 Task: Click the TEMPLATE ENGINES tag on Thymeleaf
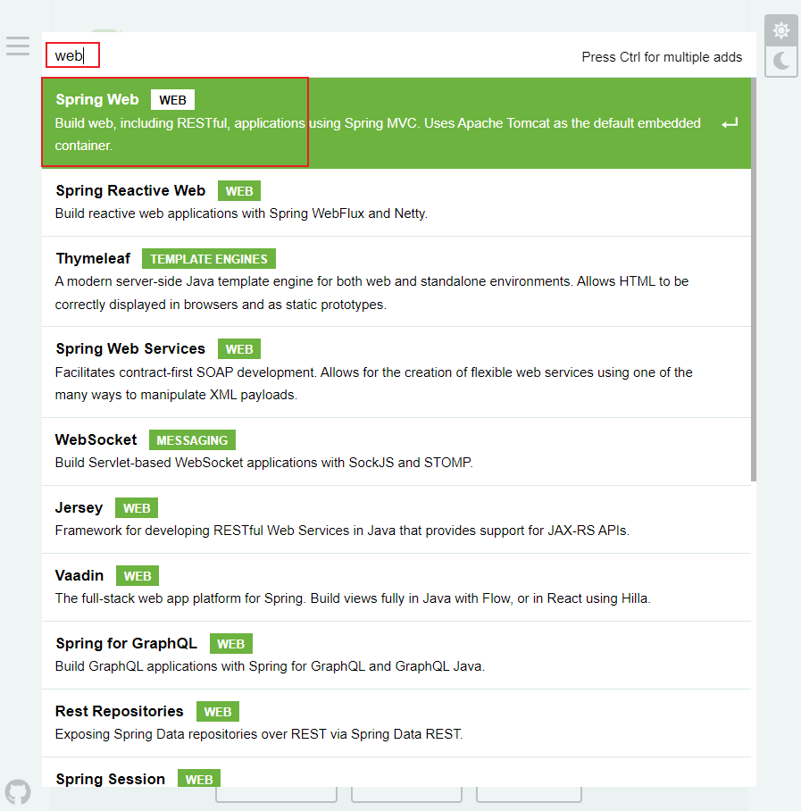pos(209,259)
